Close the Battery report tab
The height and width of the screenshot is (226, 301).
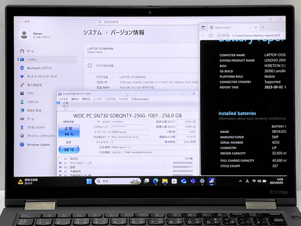(x=256, y=27)
